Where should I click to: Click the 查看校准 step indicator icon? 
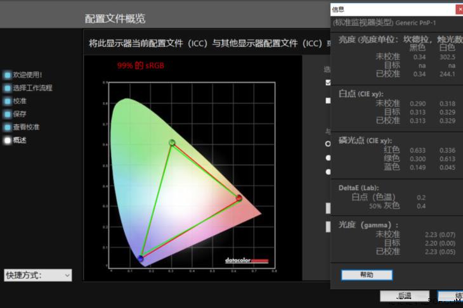pyautogui.click(x=8, y=127)
